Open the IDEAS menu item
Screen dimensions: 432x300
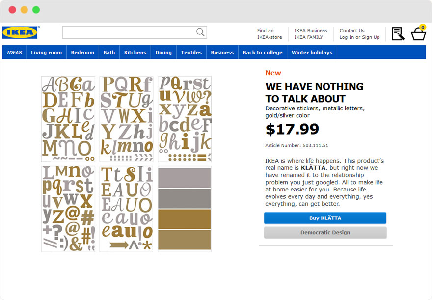pos(15,53)
